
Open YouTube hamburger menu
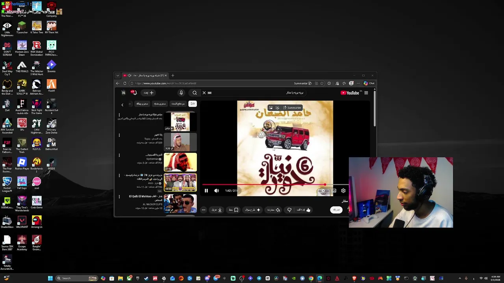pos(366,93)
